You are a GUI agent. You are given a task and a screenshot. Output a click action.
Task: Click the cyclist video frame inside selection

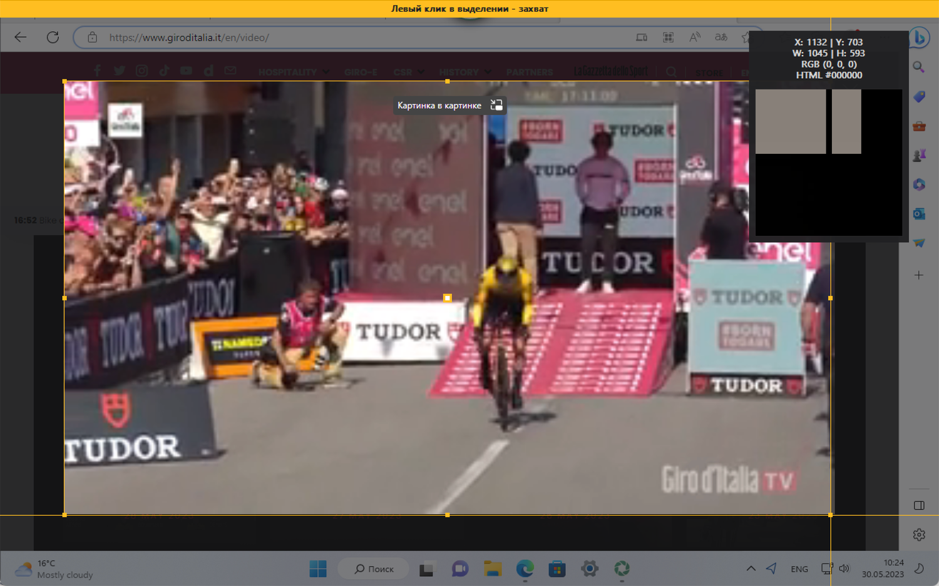point(448,298)
